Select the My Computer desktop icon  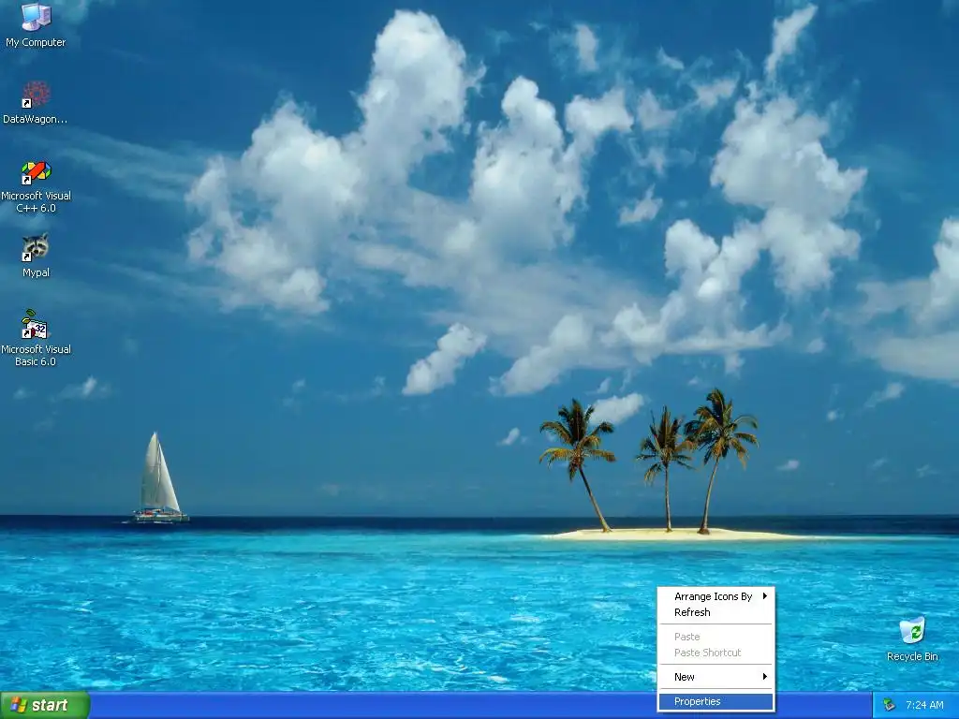37,17
